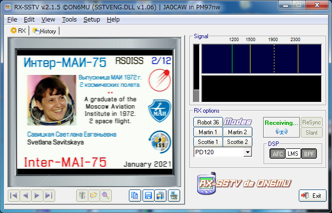Image resolution: width=332 pixels, height=213 pixels.
Task: Go to previous image arrow
Action: pyautogui.click(x=25, y=195)
